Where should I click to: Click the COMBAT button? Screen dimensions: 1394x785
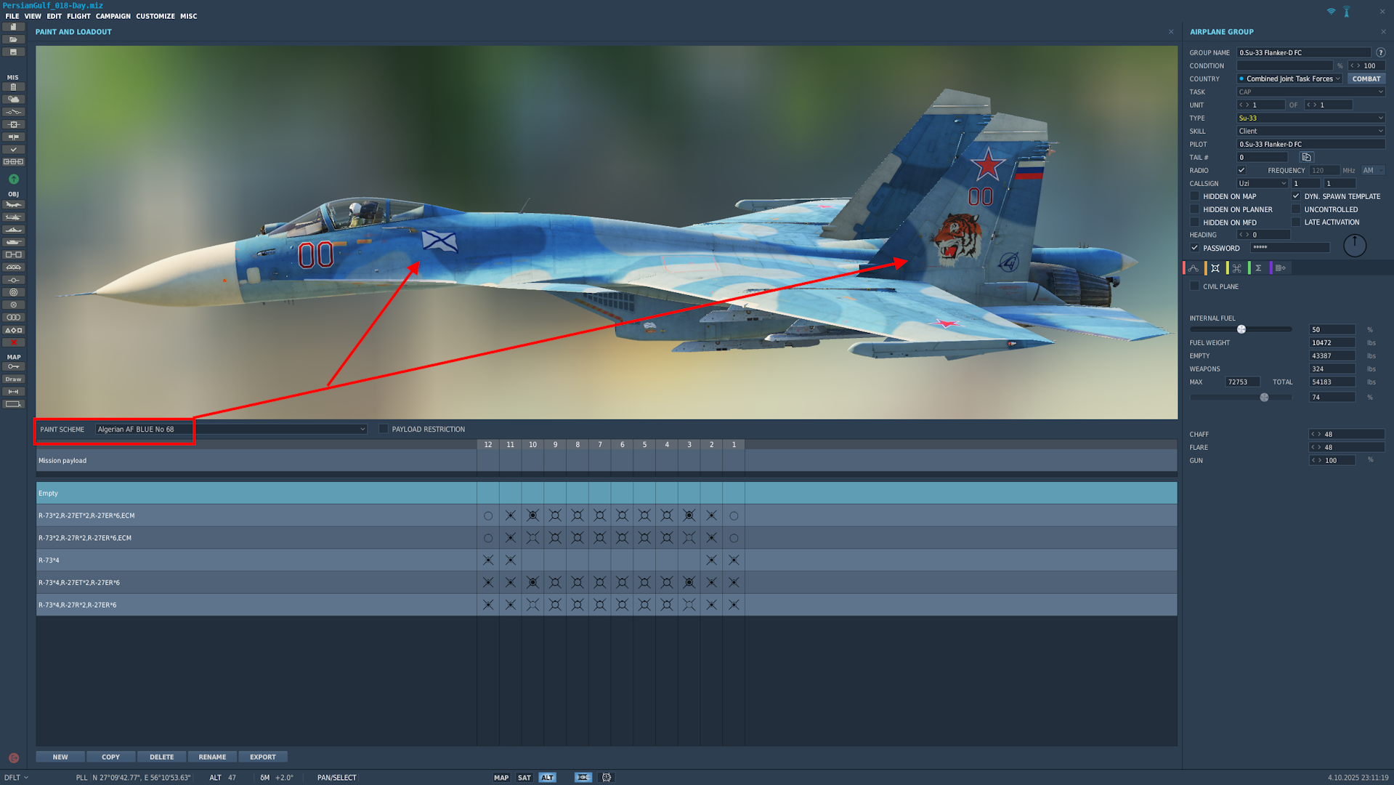(x=1366, y=78)
